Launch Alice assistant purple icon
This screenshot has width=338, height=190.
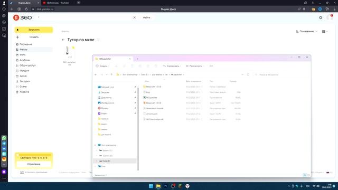4,172
